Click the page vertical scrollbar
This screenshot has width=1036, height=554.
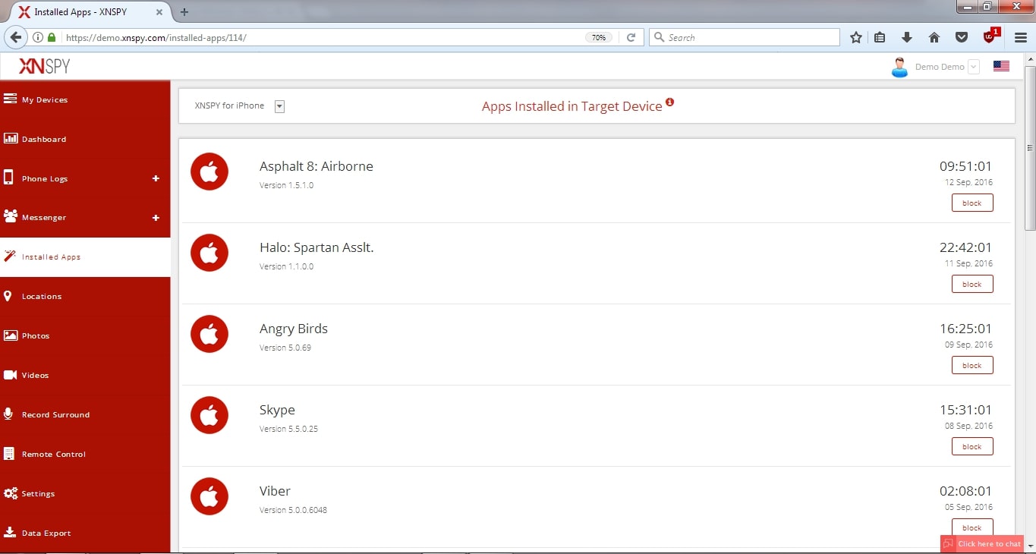1030,148
